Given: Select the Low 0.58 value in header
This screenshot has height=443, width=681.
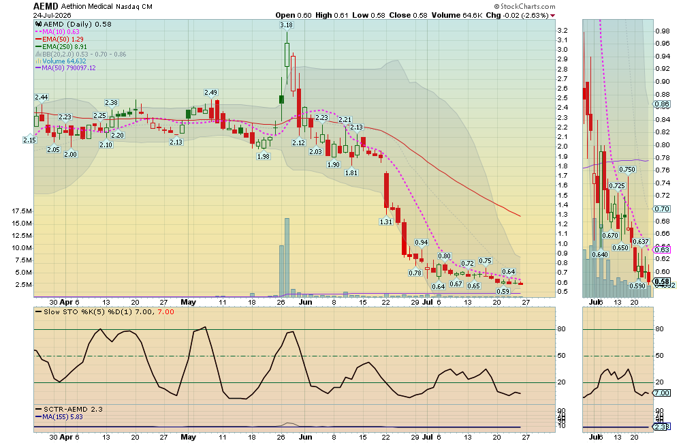Looking at the screenshot, I should [368, 15].
